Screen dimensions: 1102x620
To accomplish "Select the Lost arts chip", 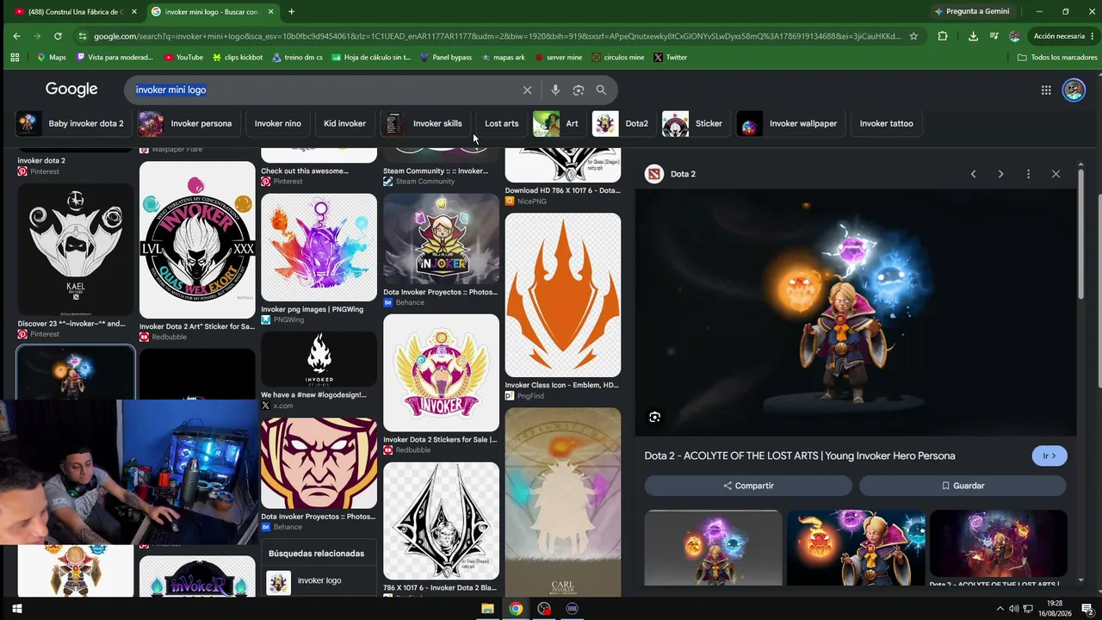I will (x=502, y=123).
